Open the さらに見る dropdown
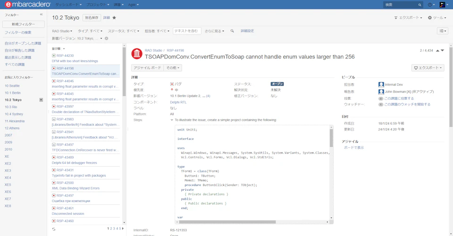 (x=214, y=31)
